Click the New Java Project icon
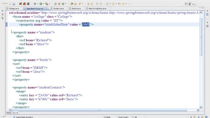Image resolution: width=210 pixels, height=118 pixels. click(55, 4)
